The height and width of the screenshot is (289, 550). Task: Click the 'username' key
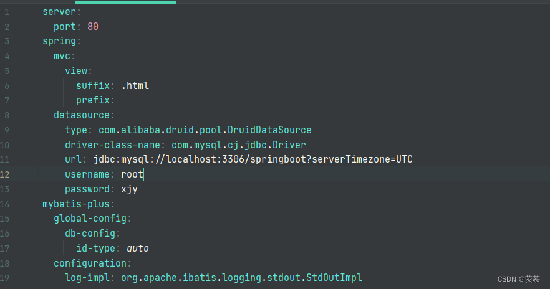click(87, 174)
